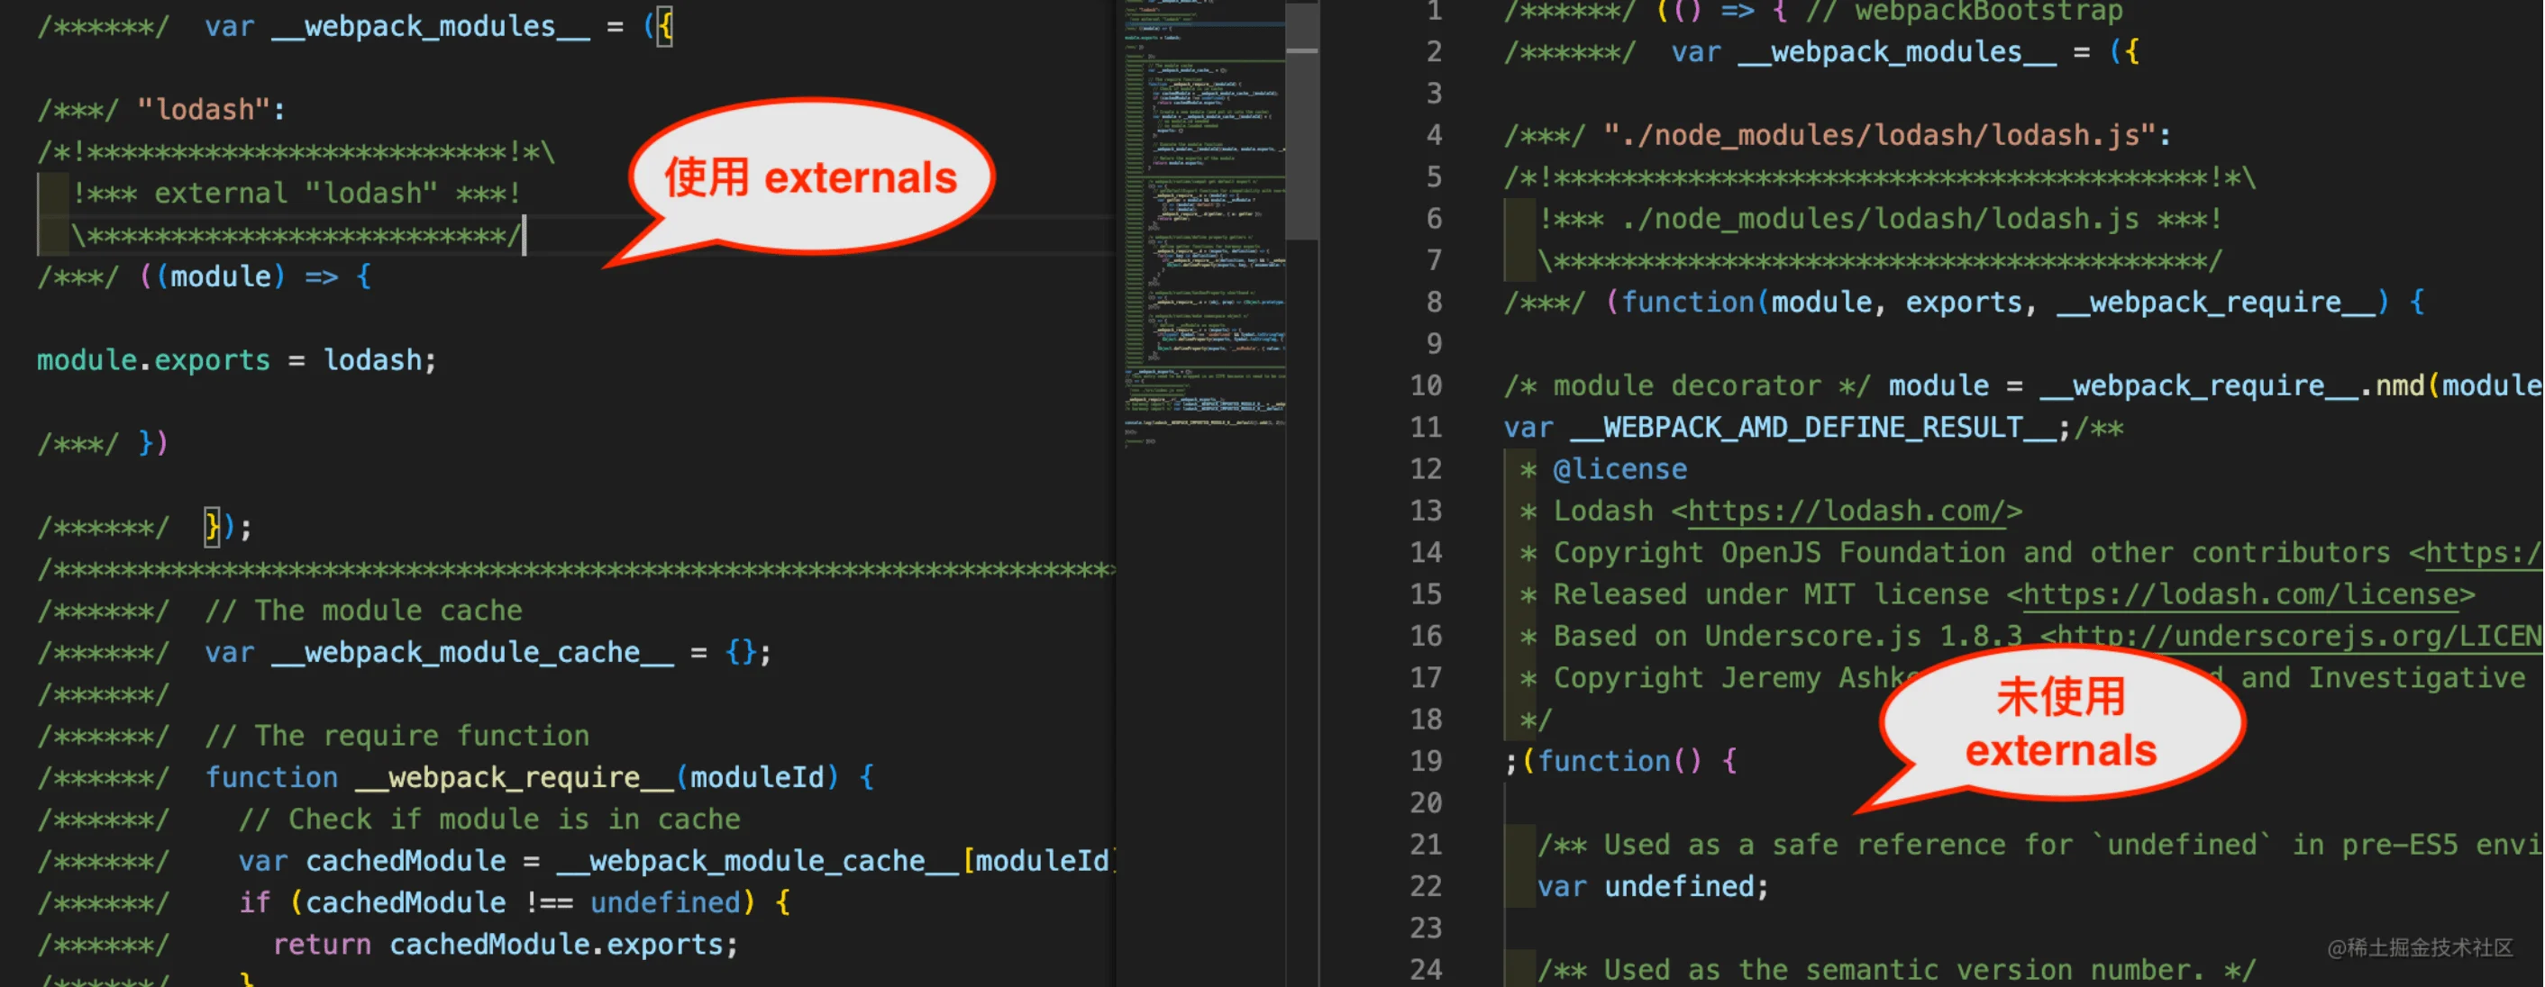Click the vertical scrollbar thumb beside the minimap
The height and width of the screenshot is (987, 2545).
click(x=1302, y=121)
